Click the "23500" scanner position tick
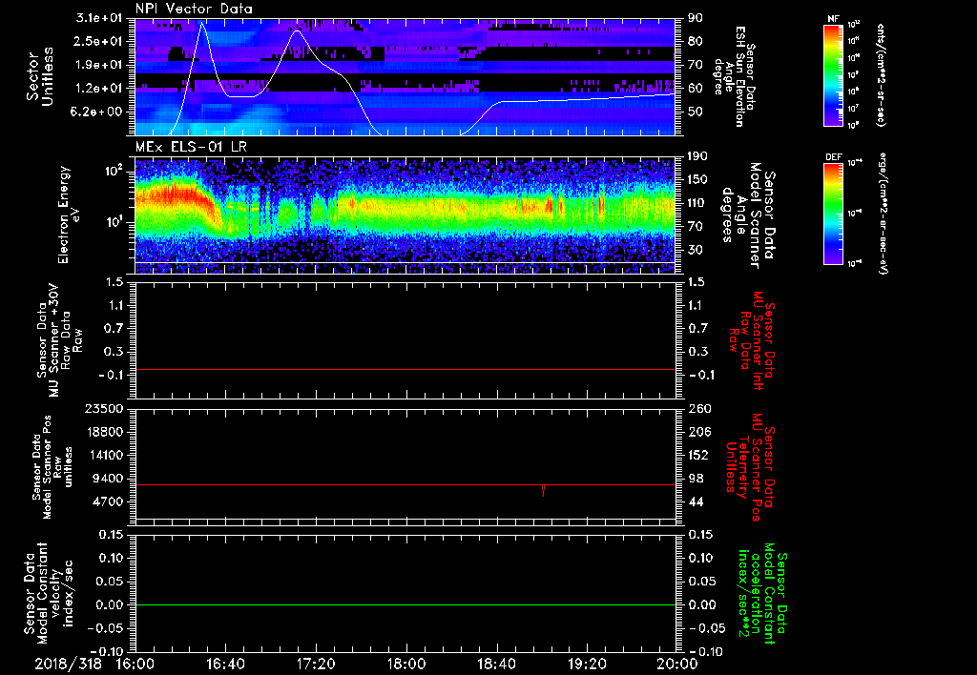This screenshot has width=977, height=675. pyautogui.click(x=105, y=409)
